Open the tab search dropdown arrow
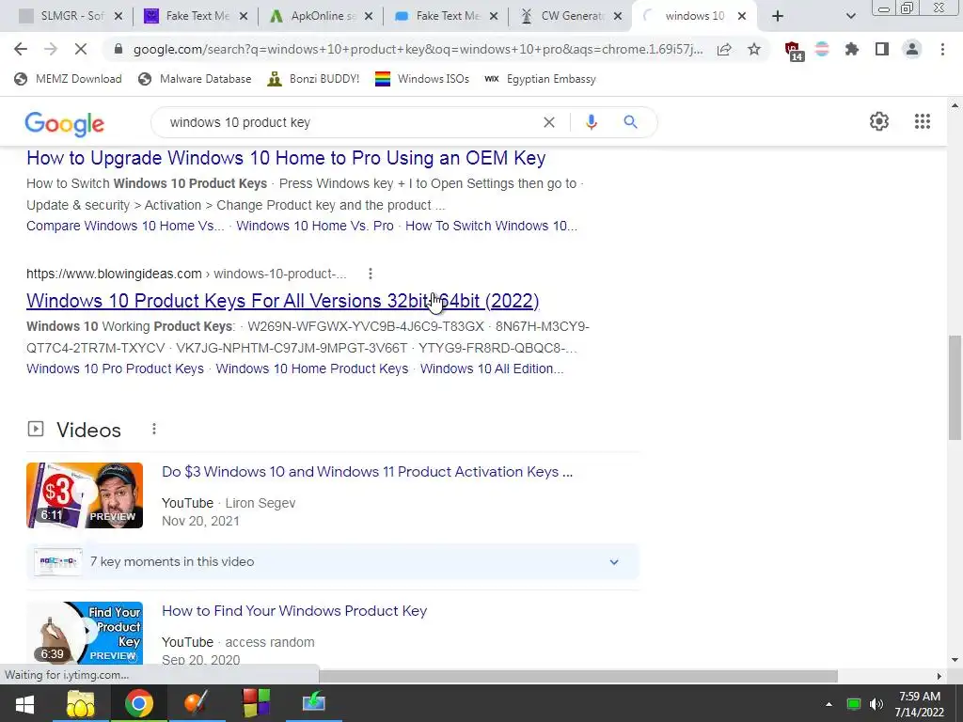 click(x=850, y=16)
